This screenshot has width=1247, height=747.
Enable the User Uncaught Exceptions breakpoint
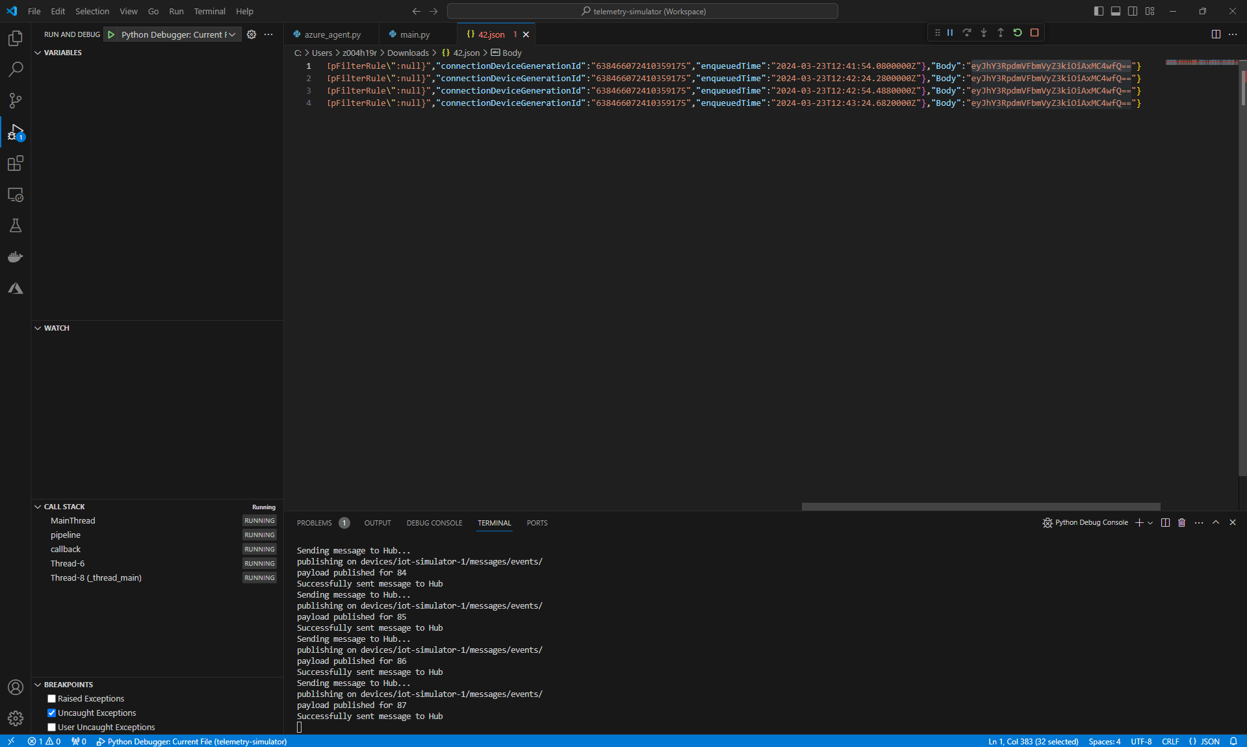(51, 727)
